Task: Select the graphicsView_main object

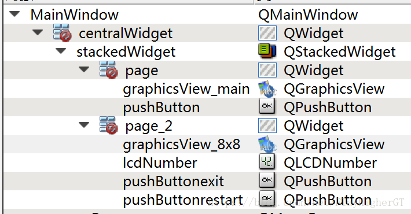Action: click(186, 89)
